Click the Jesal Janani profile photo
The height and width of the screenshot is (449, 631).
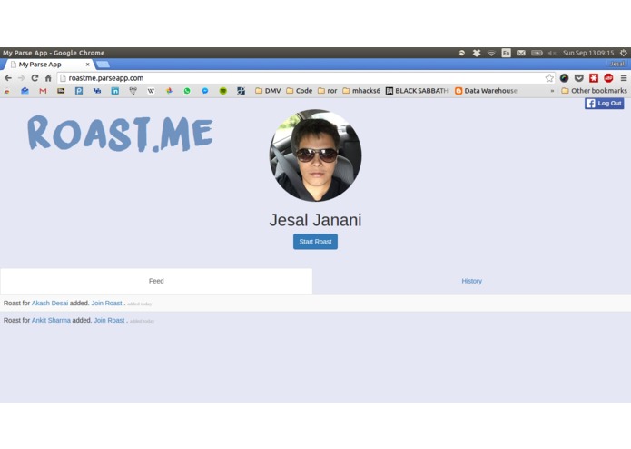pos(316,155)
